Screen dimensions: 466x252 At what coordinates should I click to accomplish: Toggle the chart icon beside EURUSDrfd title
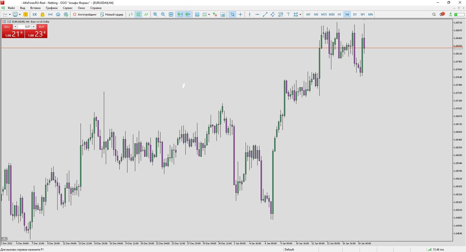[9, 22]
